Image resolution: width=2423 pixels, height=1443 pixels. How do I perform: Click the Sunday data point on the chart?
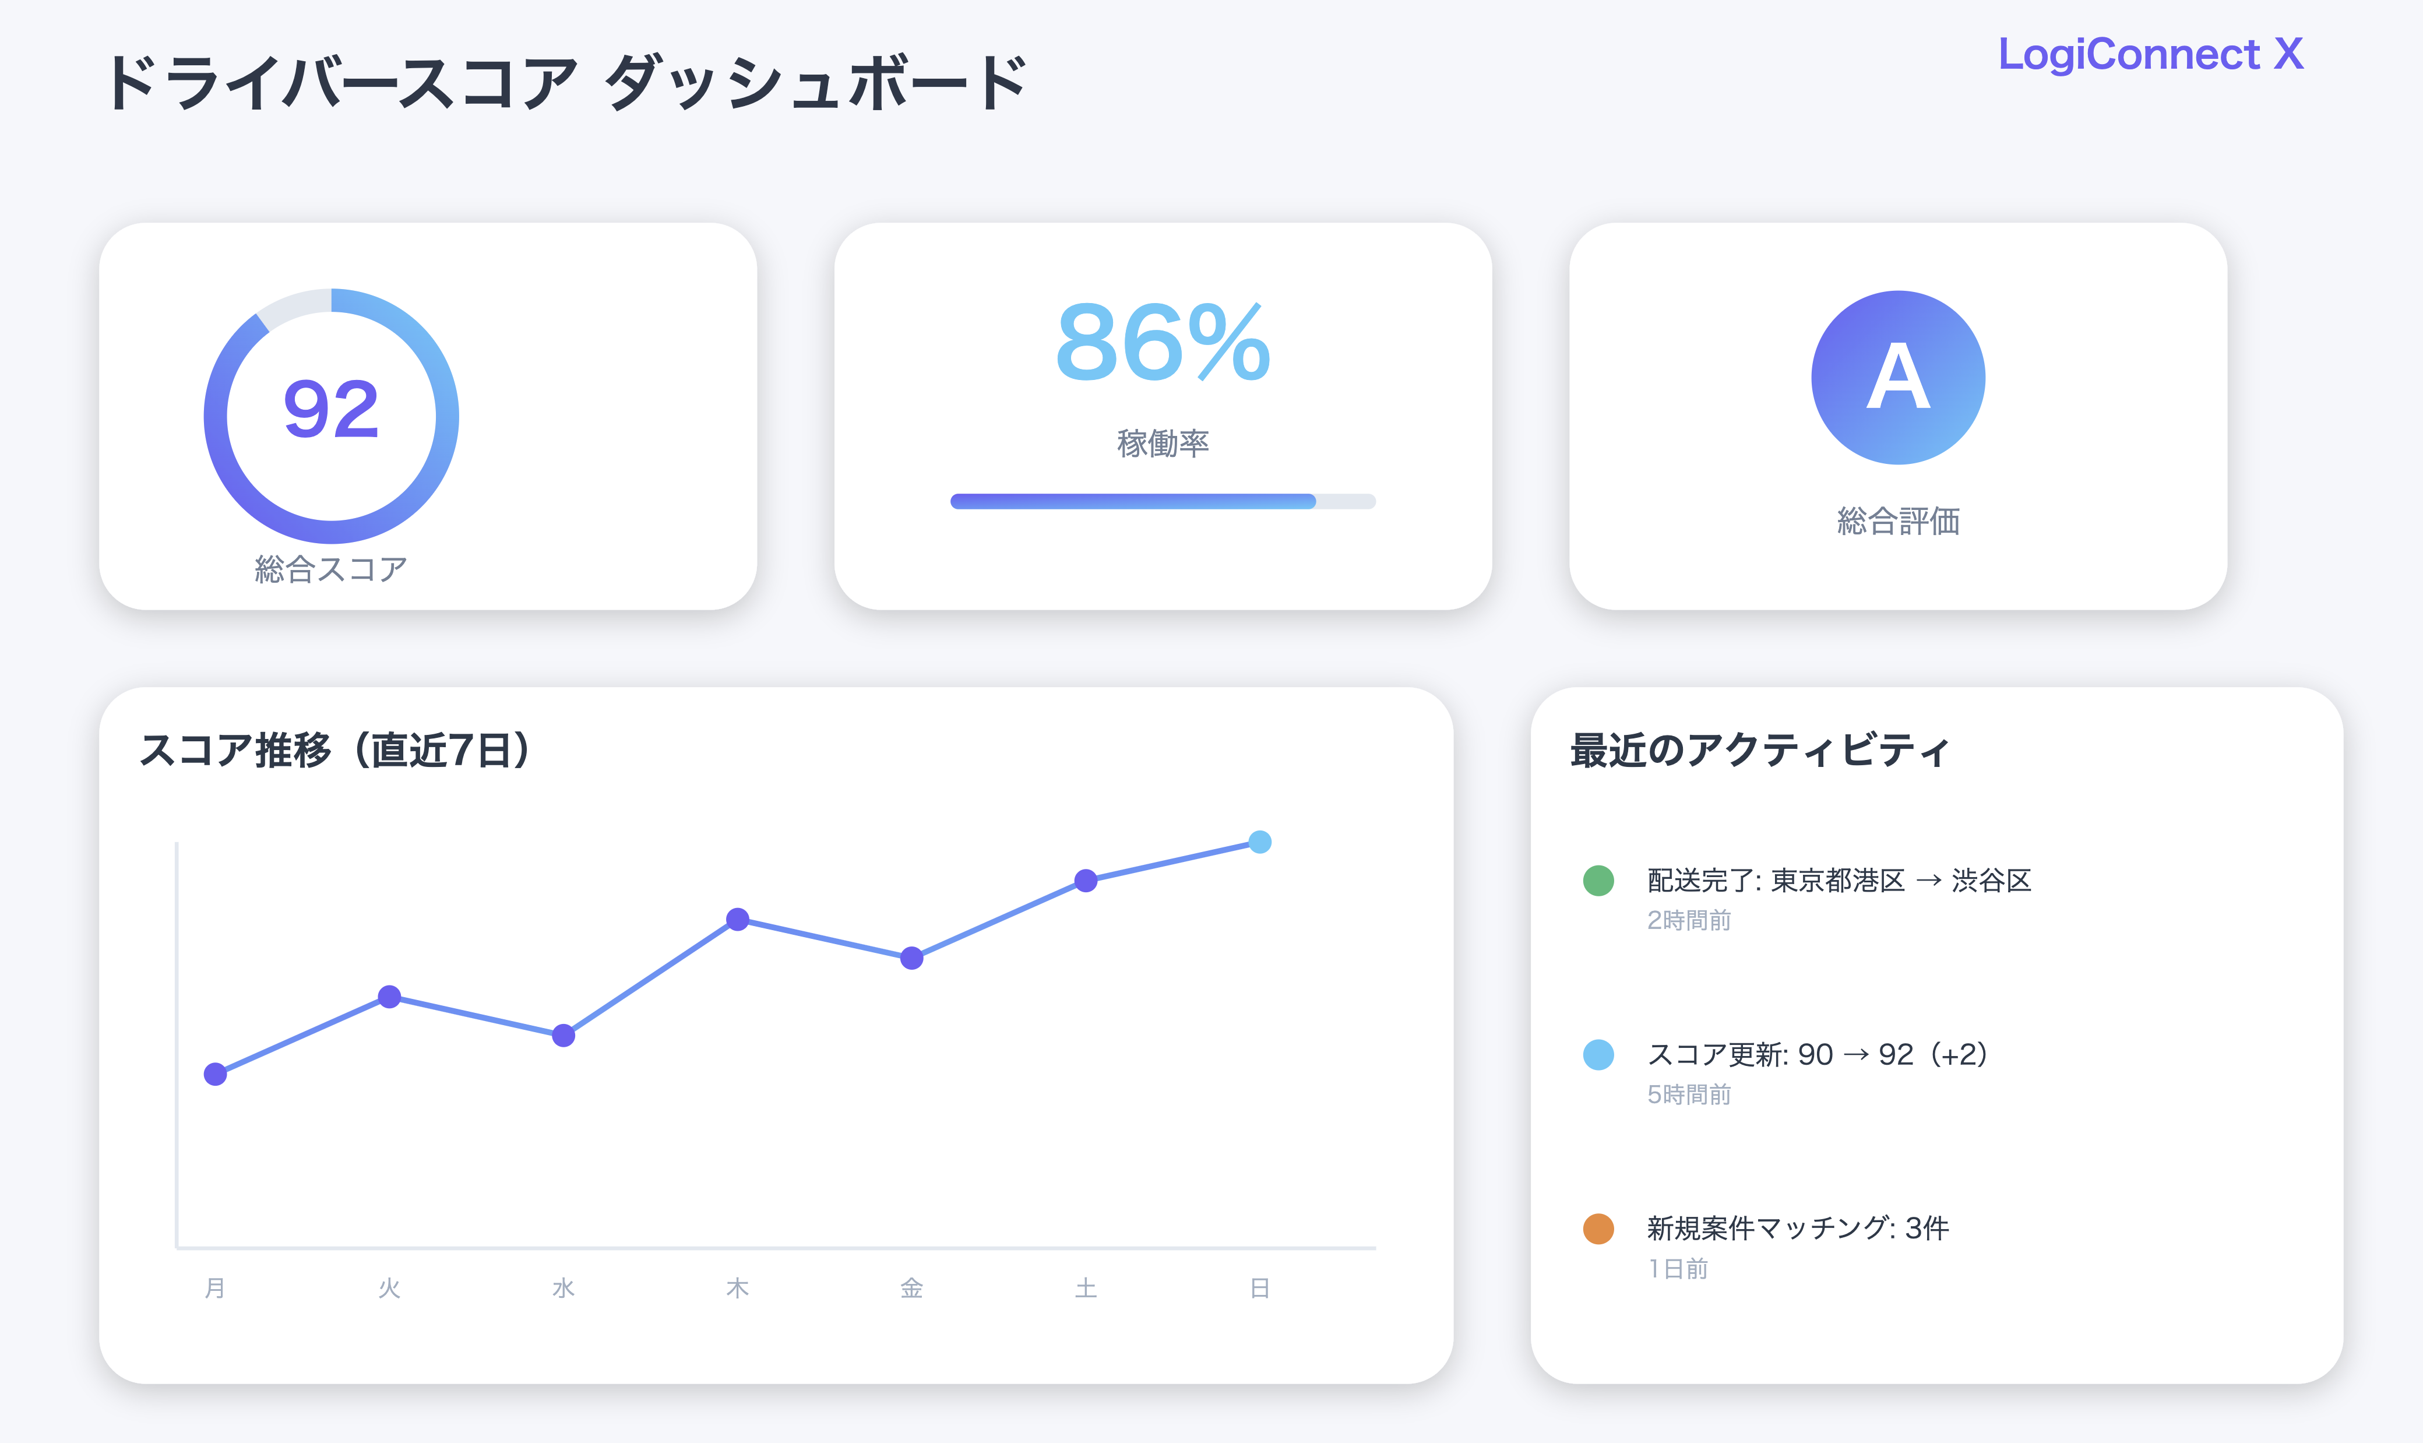(1261, 842)
